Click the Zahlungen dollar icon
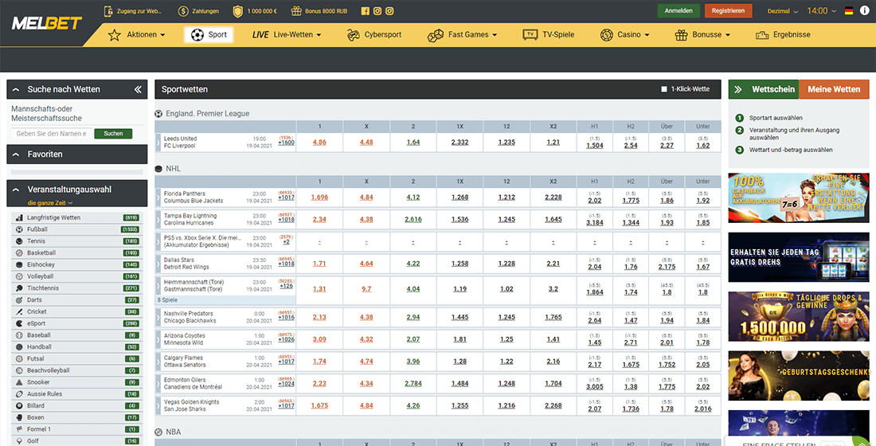The image size is (876, 446). [x=183, y=11]
